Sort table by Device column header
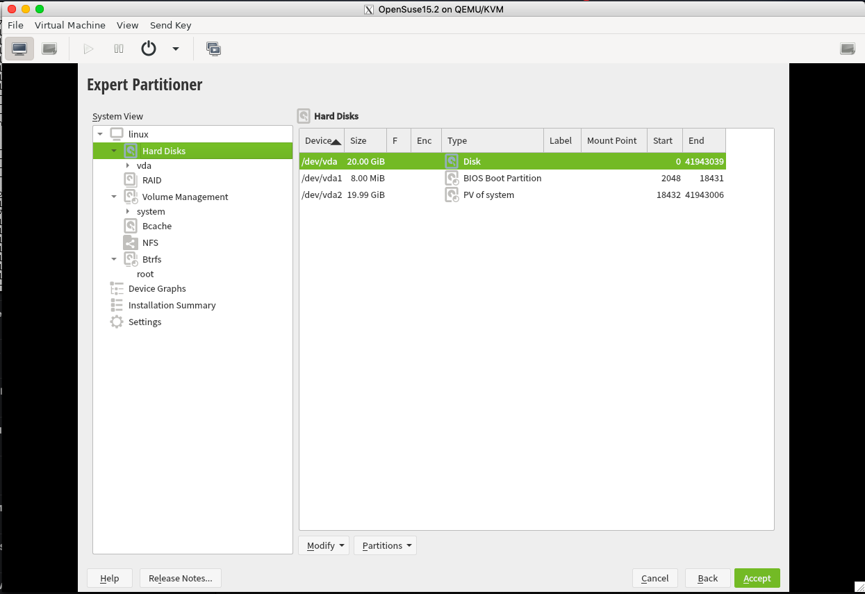Image resolution: width=865 pixels, height=594 pixels. pos(322,140)
